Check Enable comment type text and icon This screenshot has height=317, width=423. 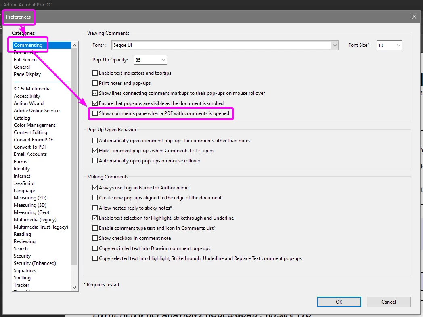click(95, 228)
